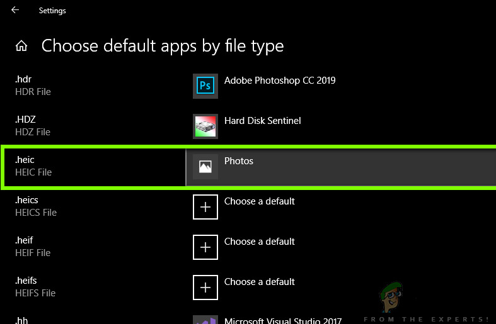Click the .hdr HDR File label
496x324 pixels.
[33, 86]
